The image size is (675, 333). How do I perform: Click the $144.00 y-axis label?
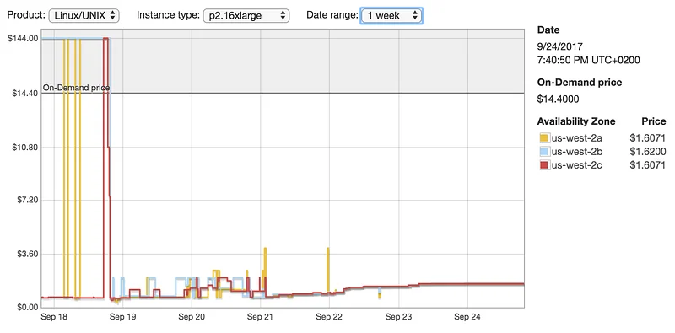[x=23, y=38]
